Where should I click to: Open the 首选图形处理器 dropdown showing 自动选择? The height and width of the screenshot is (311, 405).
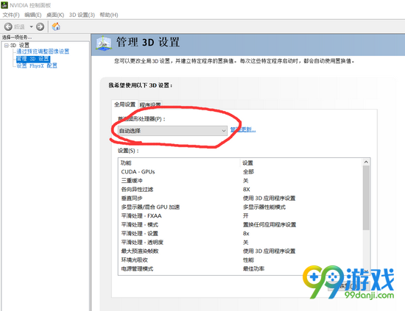click(x=172, y=131)
